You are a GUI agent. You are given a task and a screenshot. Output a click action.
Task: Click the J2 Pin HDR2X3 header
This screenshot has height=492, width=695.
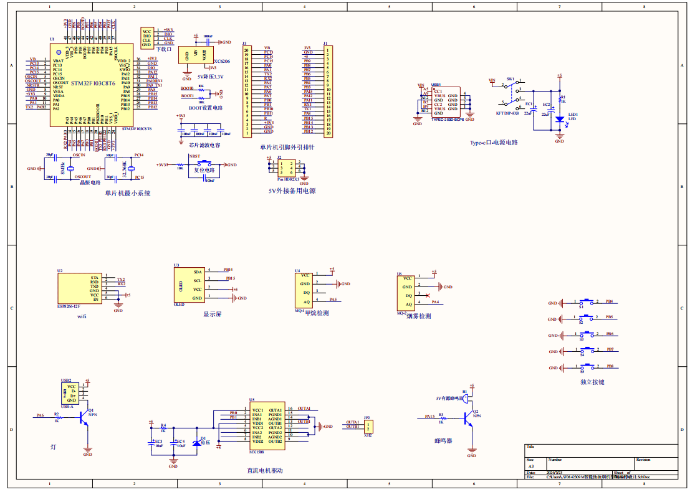tap(289, 168)
